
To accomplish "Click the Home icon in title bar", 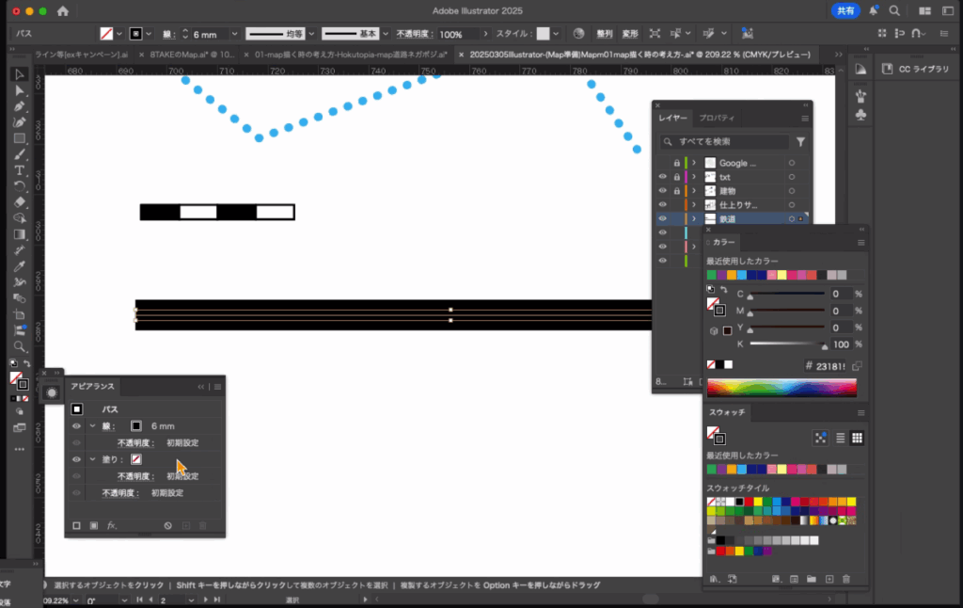I will [63, 11].
